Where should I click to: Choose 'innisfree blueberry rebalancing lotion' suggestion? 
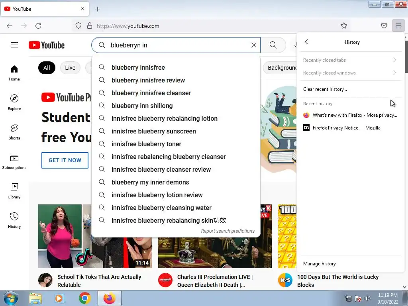tap(176, 118)
